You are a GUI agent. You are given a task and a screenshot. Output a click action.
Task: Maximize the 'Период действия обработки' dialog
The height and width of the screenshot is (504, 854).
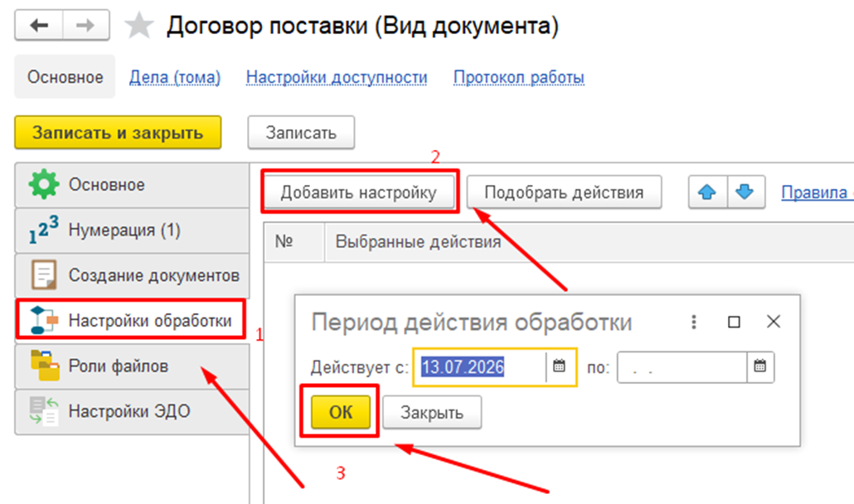[x=734, y=322]
